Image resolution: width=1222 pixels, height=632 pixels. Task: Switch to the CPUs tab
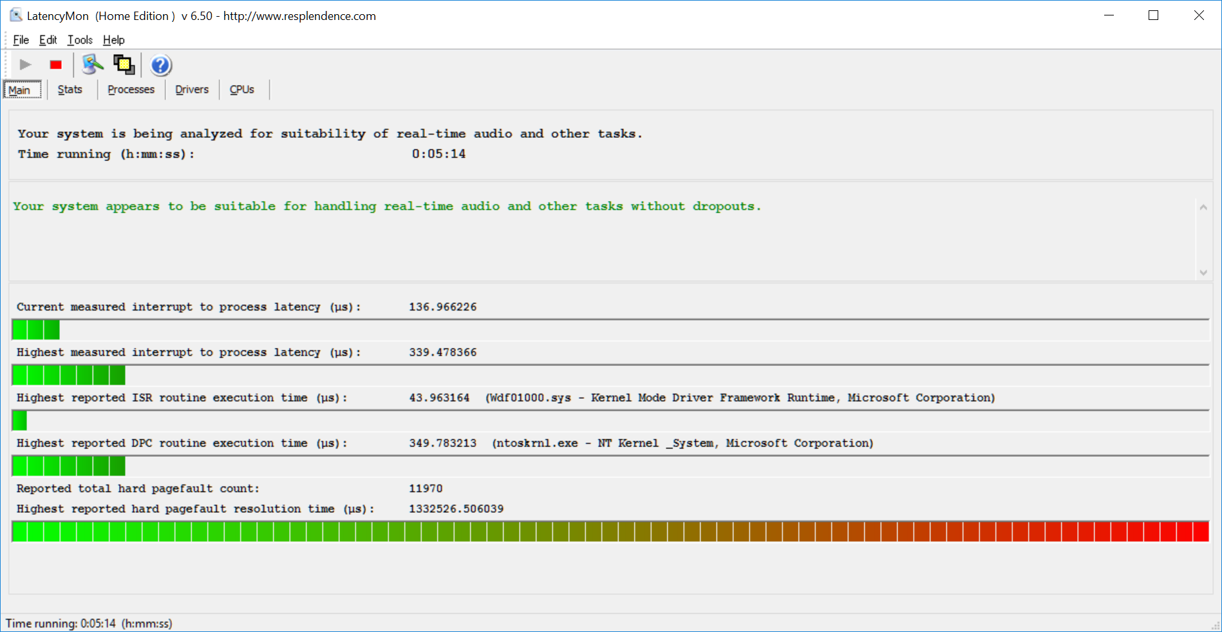tap(242, 90)
